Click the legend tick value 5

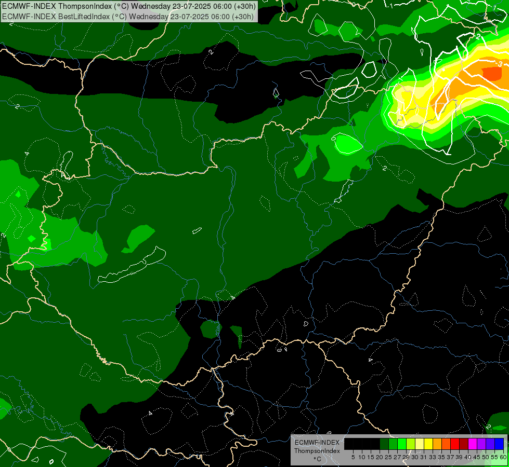click(x=353, y=457)
